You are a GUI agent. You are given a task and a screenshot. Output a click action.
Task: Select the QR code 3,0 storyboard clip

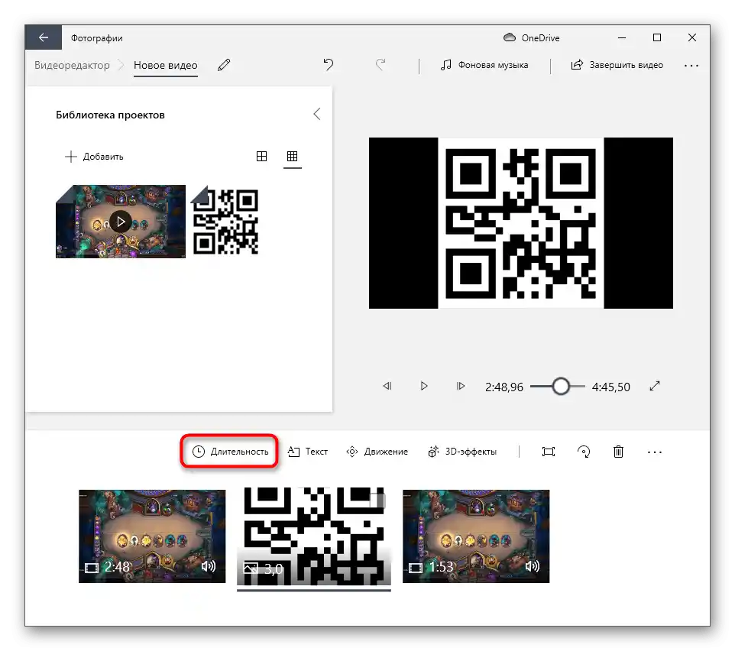[x=313, y=536]
